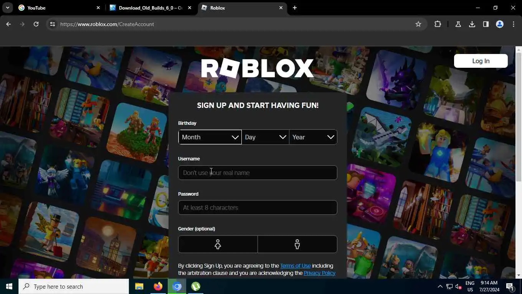Open the Privacy Policy link

click(x=319, y=273)
